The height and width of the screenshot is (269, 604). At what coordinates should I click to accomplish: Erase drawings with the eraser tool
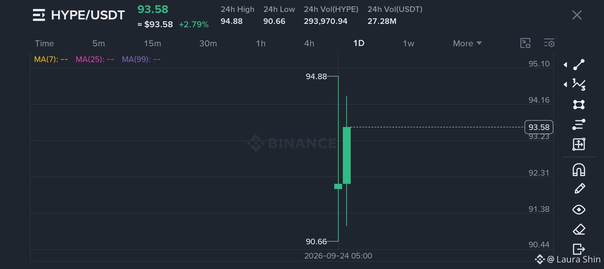[x=579, y=229]
